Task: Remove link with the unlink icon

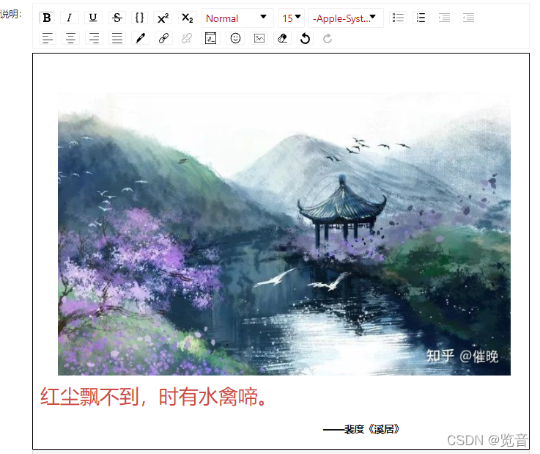Action: pos(187,38)
